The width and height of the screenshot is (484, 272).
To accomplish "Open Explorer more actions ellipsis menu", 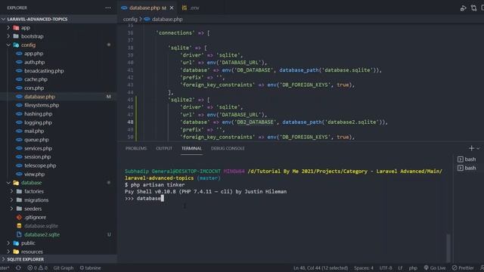I will 107,8.
